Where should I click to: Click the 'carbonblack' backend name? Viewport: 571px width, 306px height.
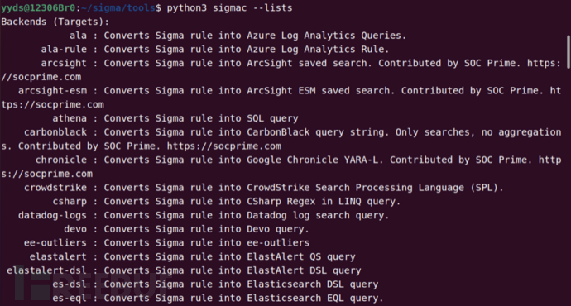(x=55, y=132)
